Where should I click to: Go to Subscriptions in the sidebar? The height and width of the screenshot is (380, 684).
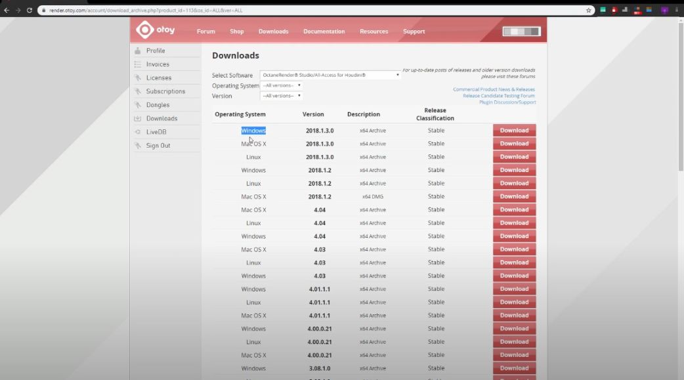[165, 91]
